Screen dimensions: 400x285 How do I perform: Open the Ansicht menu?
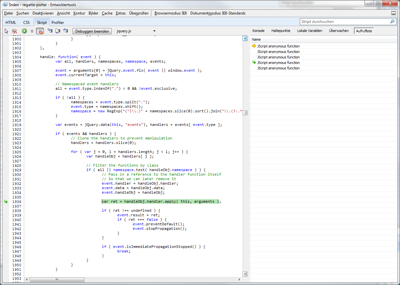63,13
